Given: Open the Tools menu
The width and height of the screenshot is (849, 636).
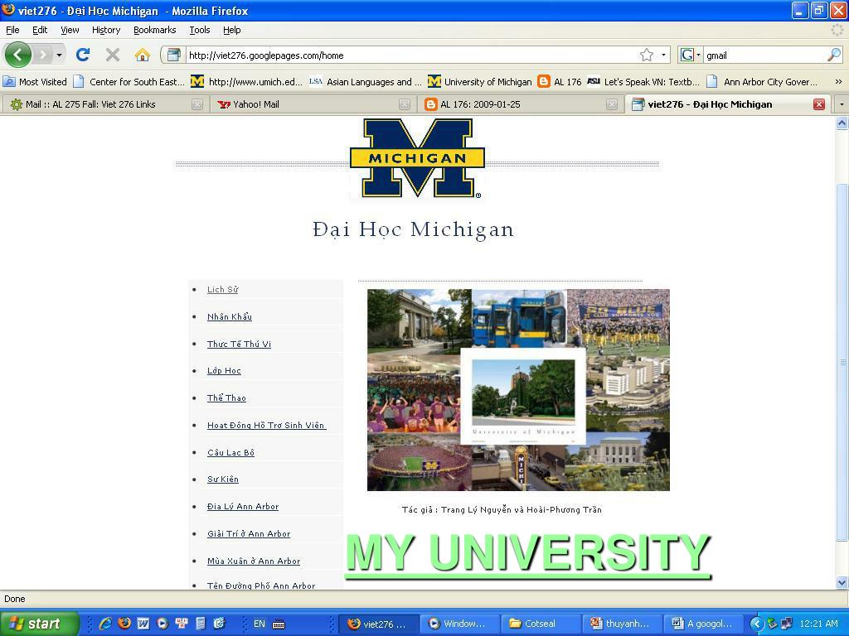Looking at the screenshot, I should click(199, 30).
